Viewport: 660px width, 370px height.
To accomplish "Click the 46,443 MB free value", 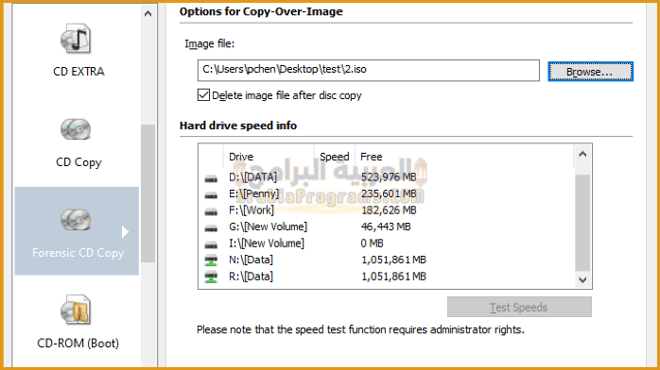I will (386, 227).
